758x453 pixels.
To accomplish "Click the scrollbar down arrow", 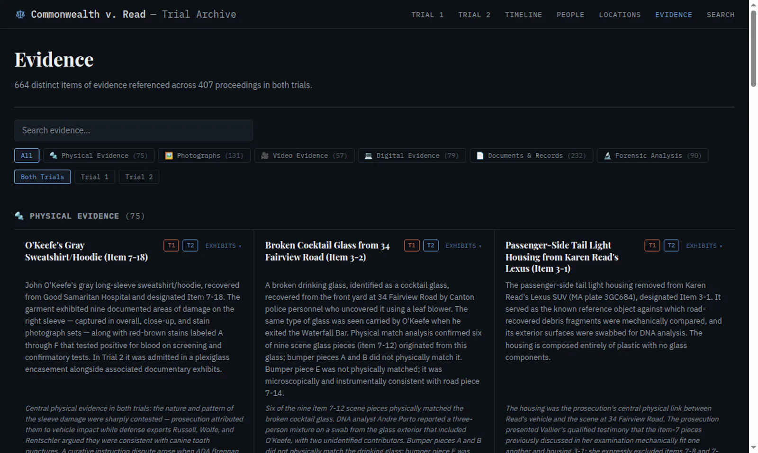I will point(753,447).
